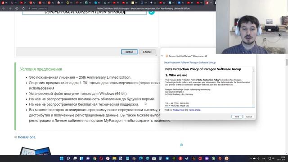Open Chat from the taskbar
288x162 pixels.
tap(88, 158)
